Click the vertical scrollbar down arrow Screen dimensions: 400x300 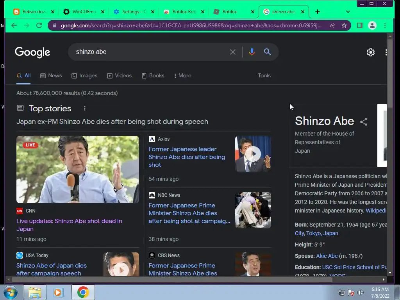[x=390, y=273]
